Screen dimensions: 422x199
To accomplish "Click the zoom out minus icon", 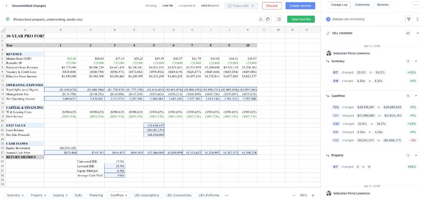I will [x=293, y=196].
